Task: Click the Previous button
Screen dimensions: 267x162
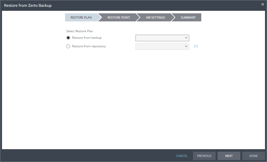Action: [x=204, y=156]
